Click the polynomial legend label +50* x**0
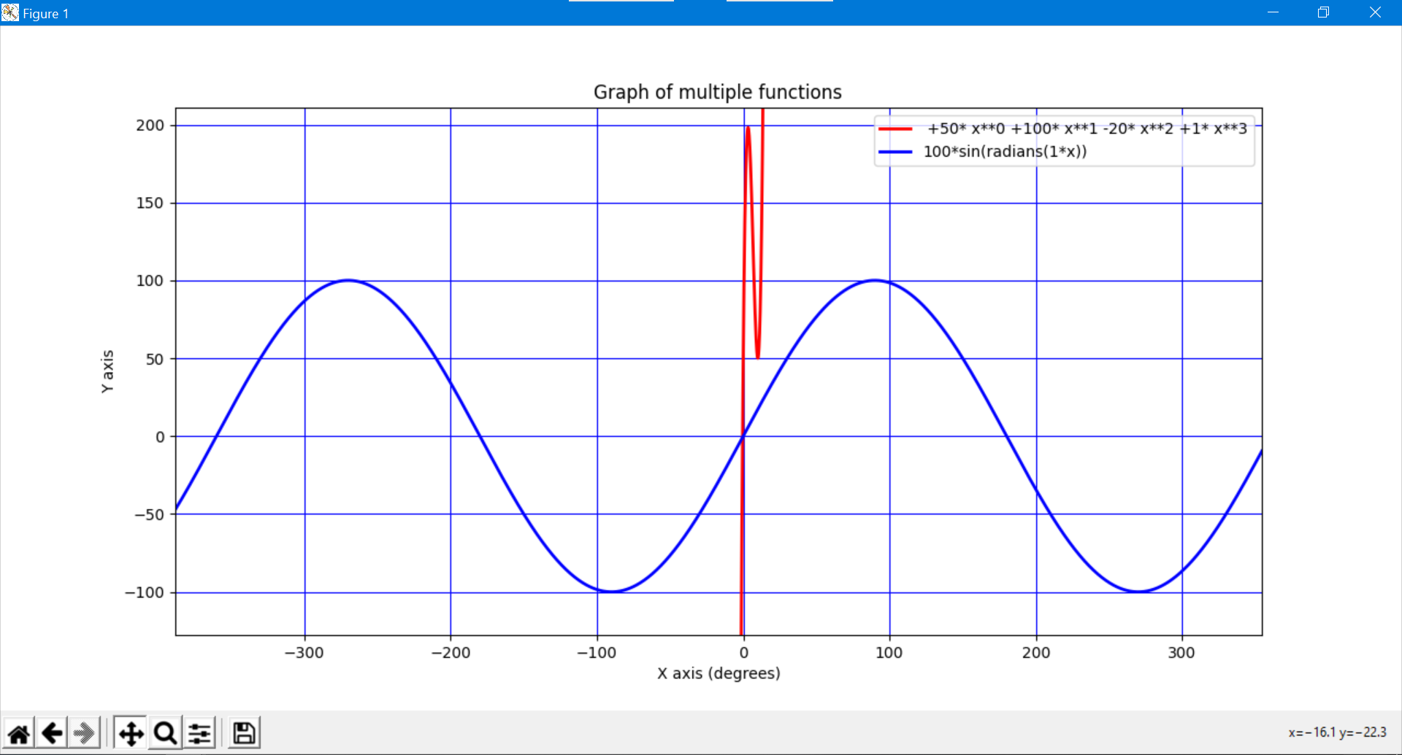The width and height of the screenshot is (1402, 755). 965,129
